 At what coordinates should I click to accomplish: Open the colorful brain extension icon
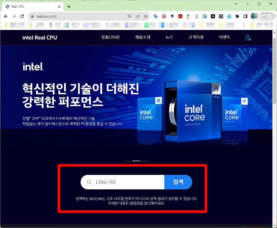pyautogui.click(x=221, y=17)
